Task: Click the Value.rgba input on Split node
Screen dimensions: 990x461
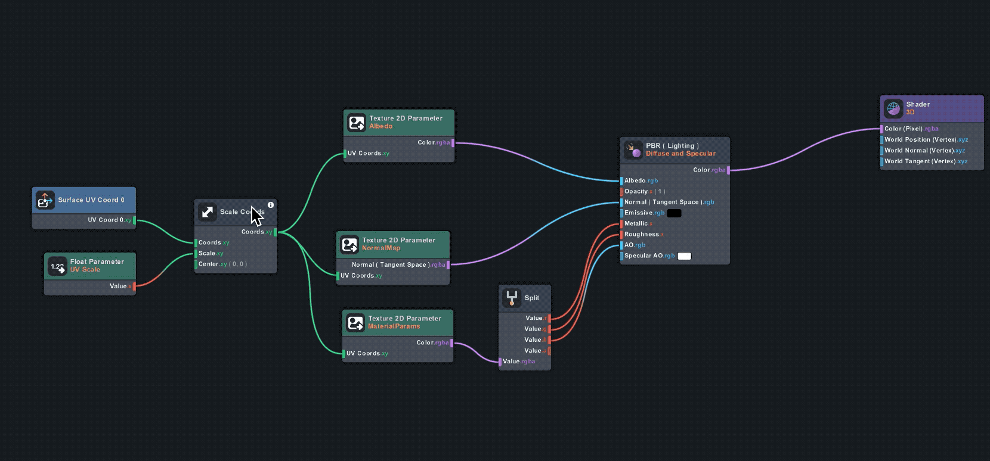Action: (x=500, y=362)
